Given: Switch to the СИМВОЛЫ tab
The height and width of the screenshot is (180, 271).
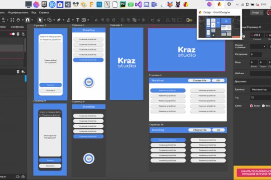Looking at the screenshot, I should pyautogui.click(x=18, y=27).
